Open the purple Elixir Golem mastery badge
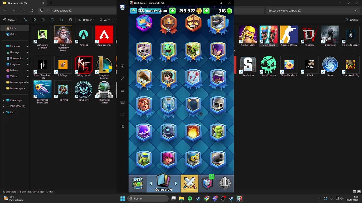This screenshot has height=203, width=362. coord(144,133)
